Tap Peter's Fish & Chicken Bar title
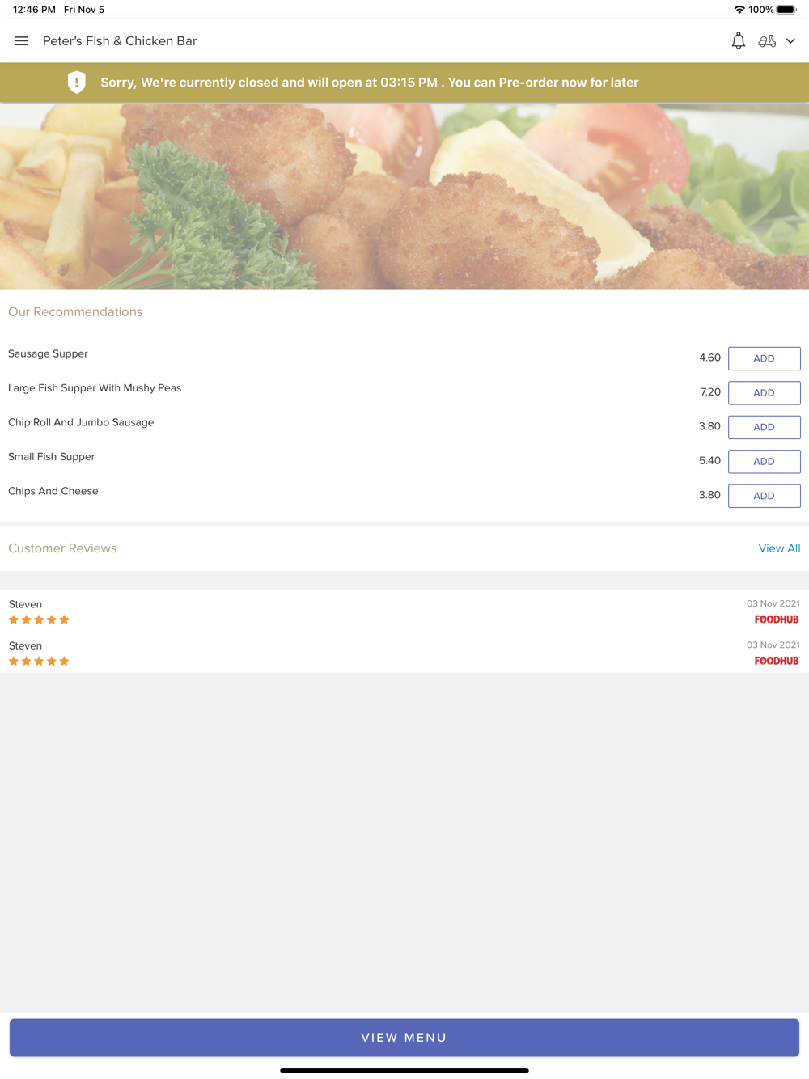The height and width of the screenshot is (1079, 809). (x=120, y=41)
